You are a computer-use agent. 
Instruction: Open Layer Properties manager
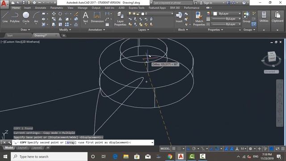click(x=120, y=19)
